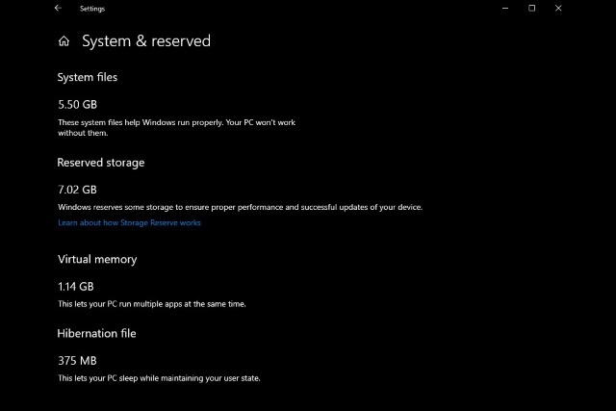Close the Settings window
The image size is (616, 411).
pos(559,9)
